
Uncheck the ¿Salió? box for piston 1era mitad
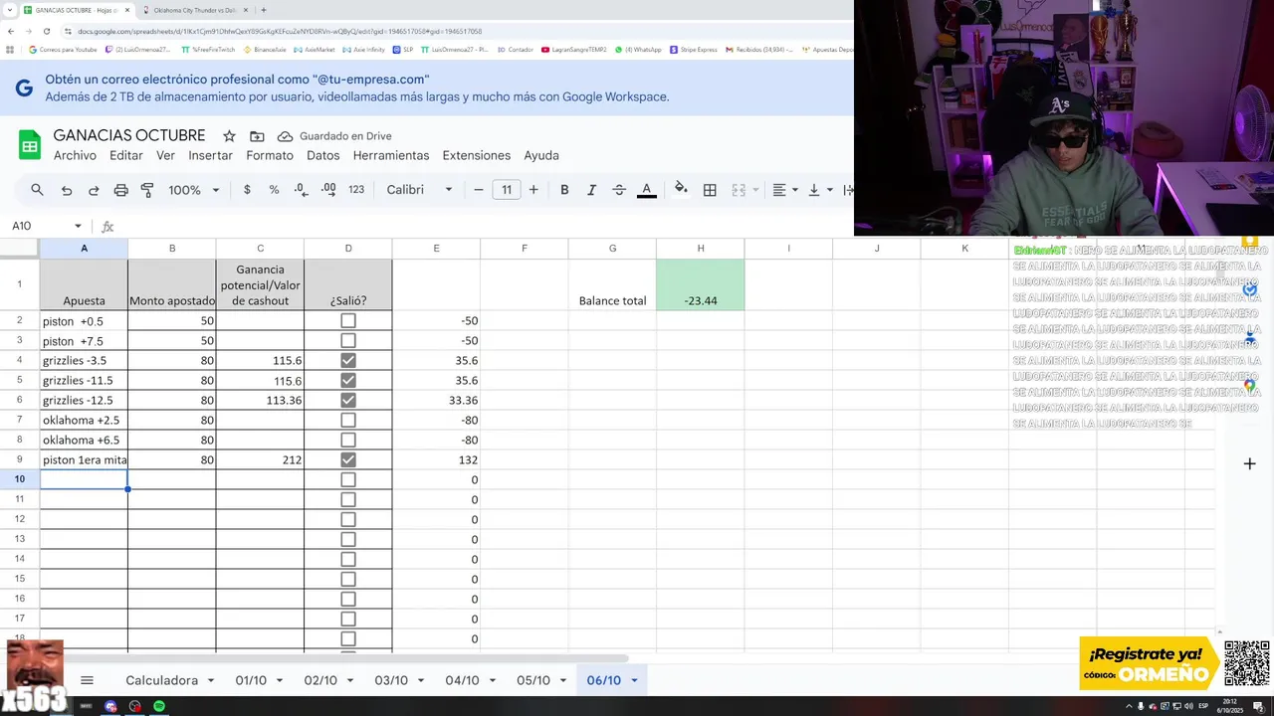[348, 460]
